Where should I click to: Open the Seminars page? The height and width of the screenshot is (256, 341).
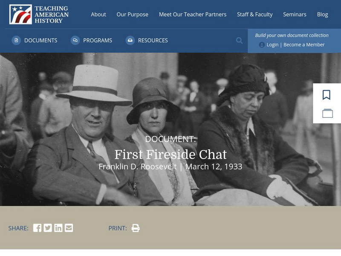[295, 15]
